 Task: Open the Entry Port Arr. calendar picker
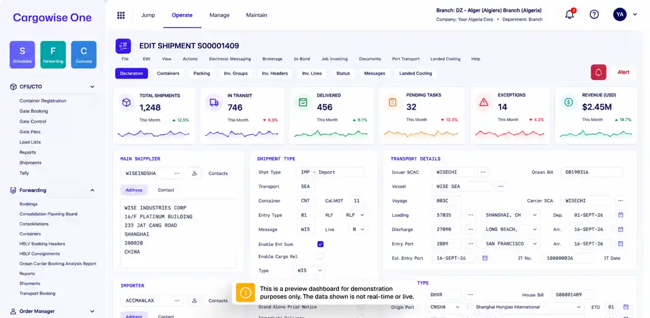pyautogui.click(x=620, y=244)
